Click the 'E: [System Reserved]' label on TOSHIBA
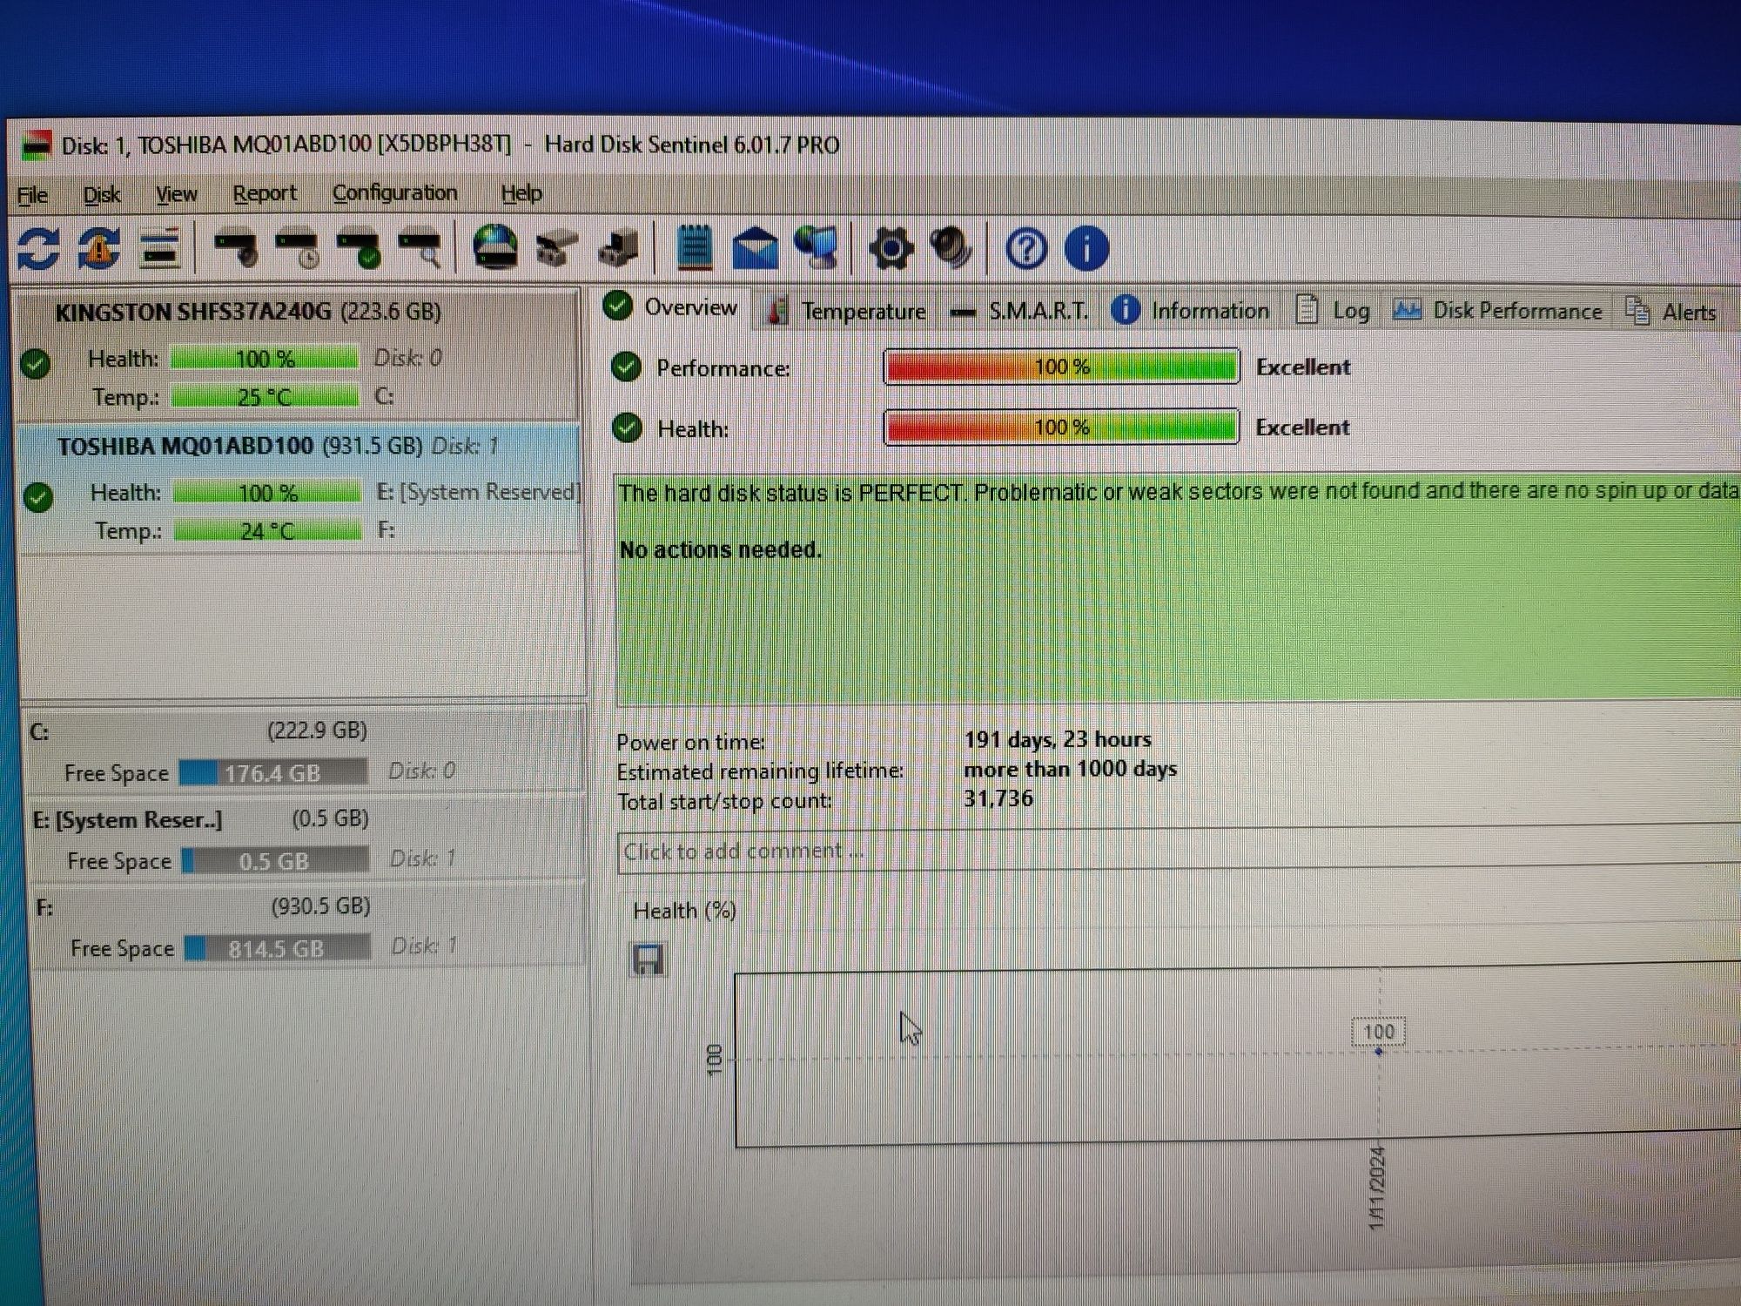The height and width of the screenshot is (1306, 1741). point(479,492)
